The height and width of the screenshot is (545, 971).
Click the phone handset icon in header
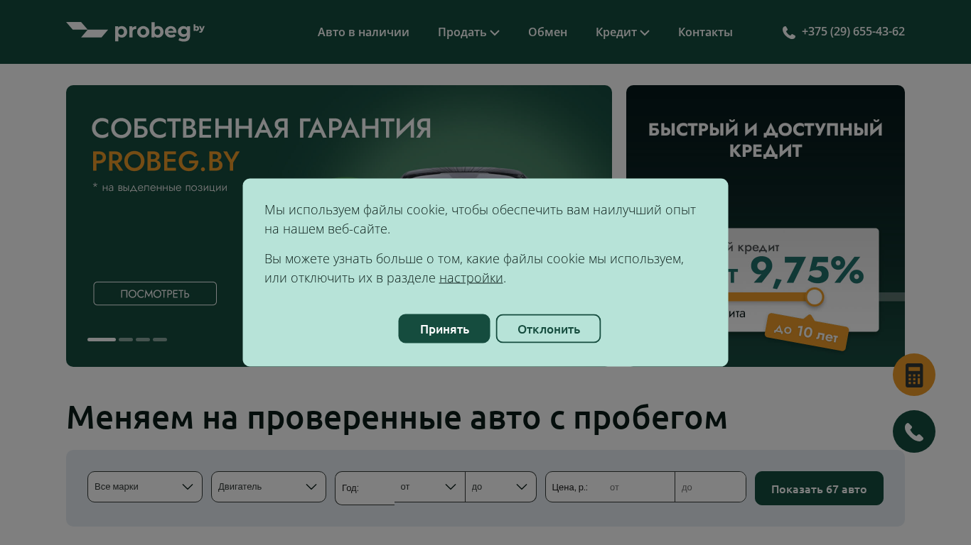pos(788,33)
